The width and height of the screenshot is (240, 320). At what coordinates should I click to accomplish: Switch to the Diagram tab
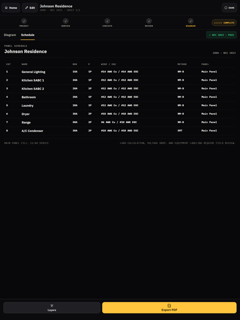tap(10, 35)
